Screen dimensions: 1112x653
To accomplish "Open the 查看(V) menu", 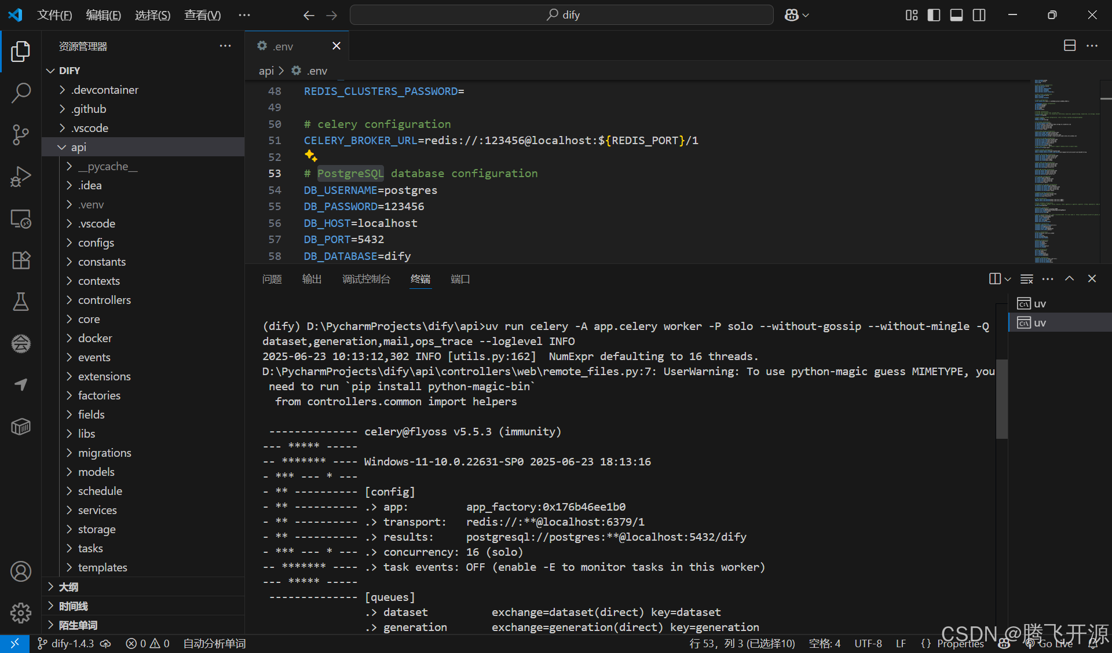I will [202, 15].
